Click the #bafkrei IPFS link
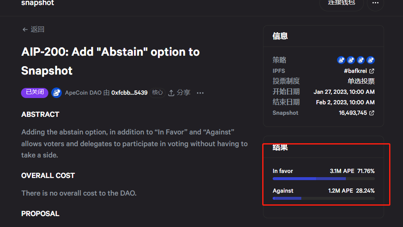The height and width of the screenshot is (227, 403). click(x=356, y=71)
